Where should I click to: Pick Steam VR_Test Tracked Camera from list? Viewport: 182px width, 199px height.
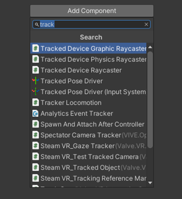click(x=88, y=156)
